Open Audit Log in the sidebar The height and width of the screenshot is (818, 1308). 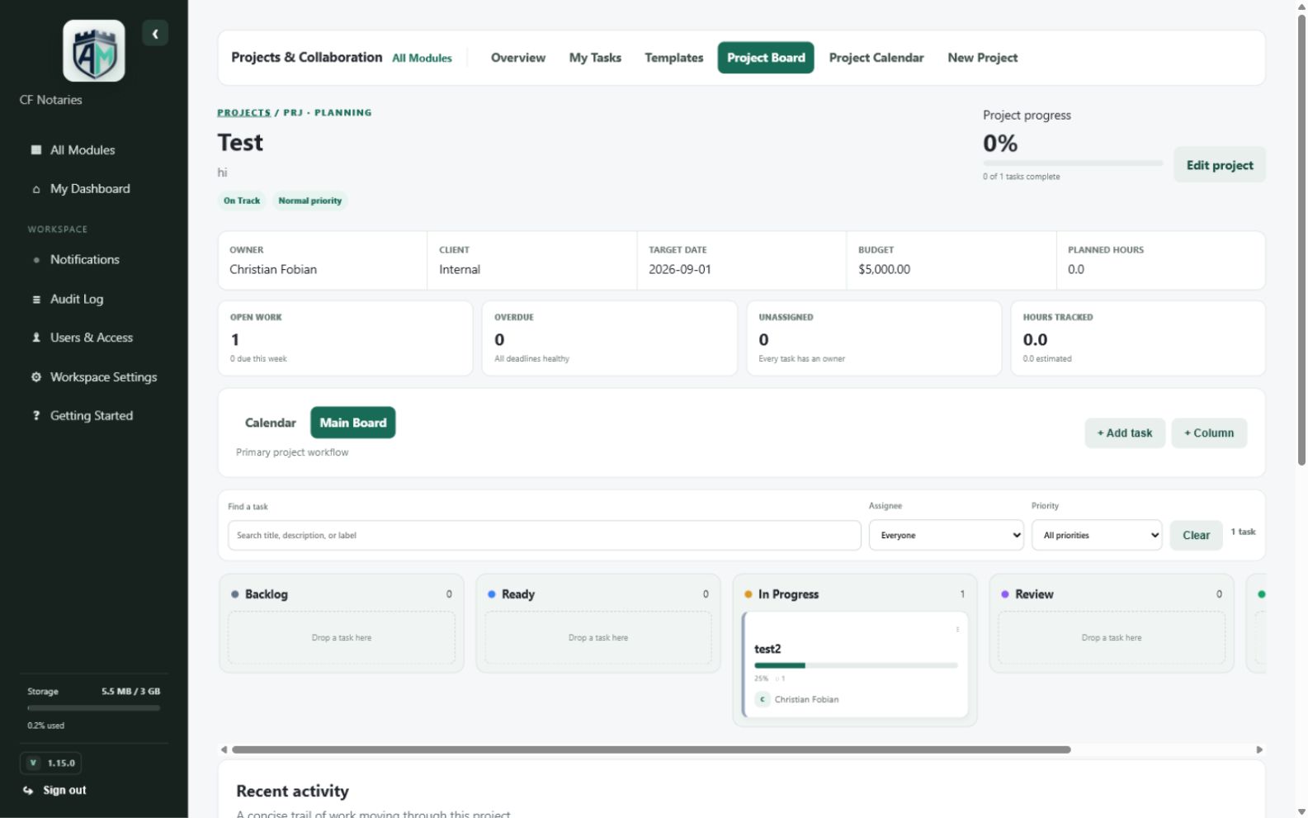point(77,300)
